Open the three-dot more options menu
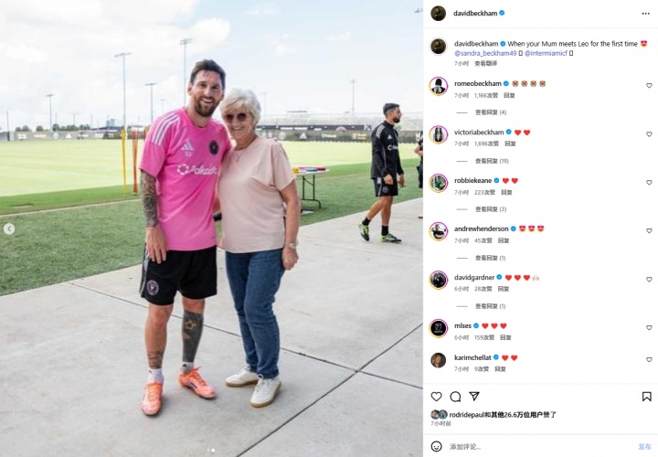Viewport: 658px width, 457px height. 645,14
